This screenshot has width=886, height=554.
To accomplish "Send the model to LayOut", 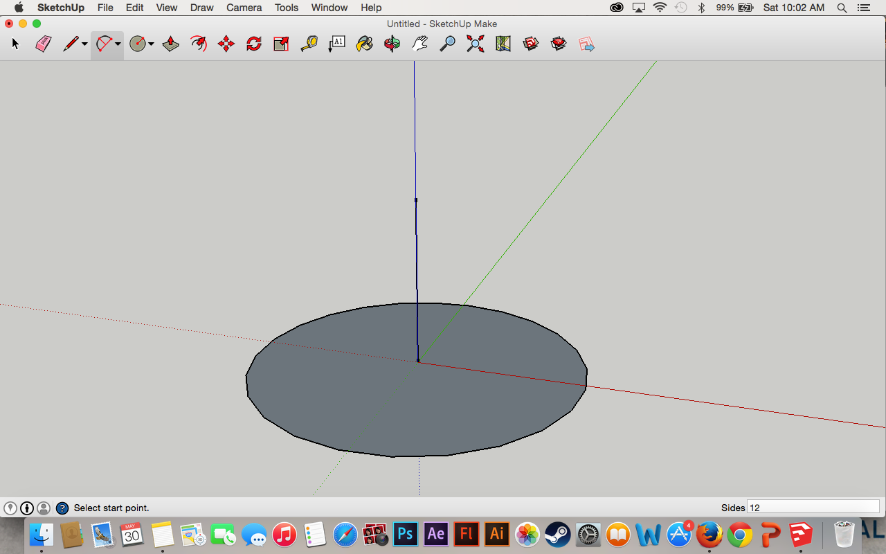I will (x=586, y=43).
